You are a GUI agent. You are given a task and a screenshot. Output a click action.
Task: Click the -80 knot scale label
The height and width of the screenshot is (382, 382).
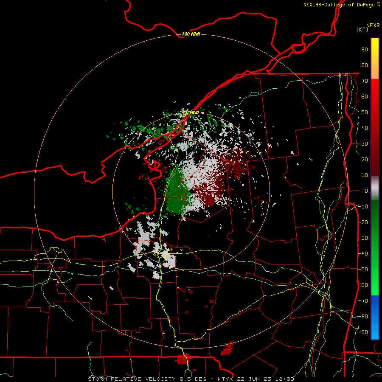363,317
